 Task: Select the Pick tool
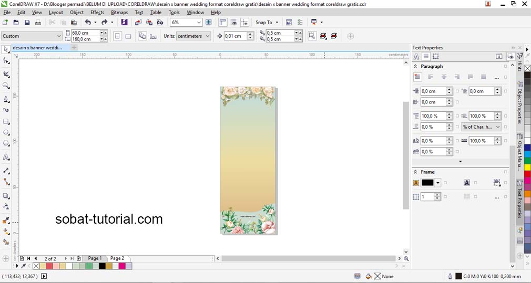coord(6,50)
